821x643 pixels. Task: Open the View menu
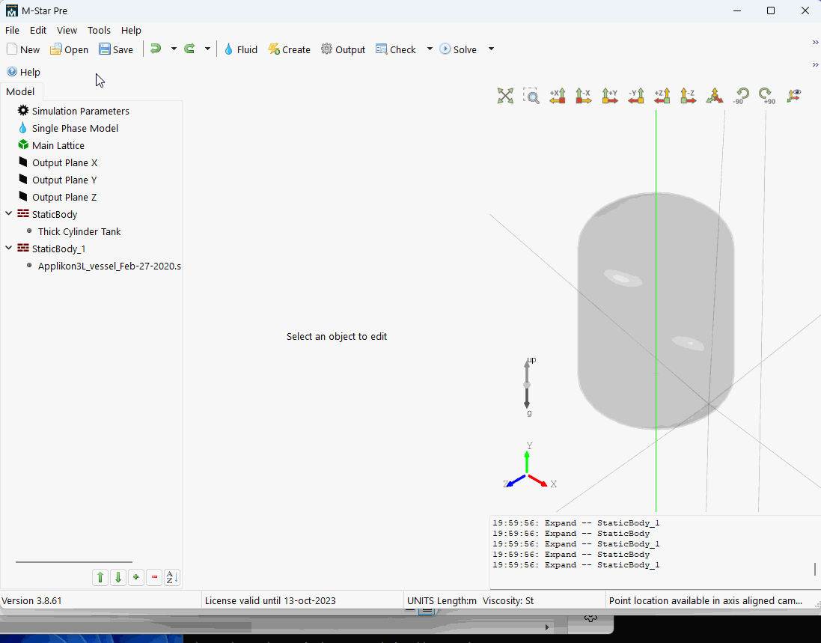67,31
